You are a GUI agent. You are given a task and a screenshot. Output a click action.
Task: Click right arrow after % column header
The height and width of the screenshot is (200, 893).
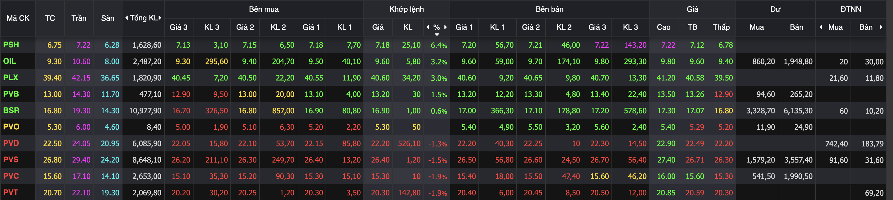point(446,27)
